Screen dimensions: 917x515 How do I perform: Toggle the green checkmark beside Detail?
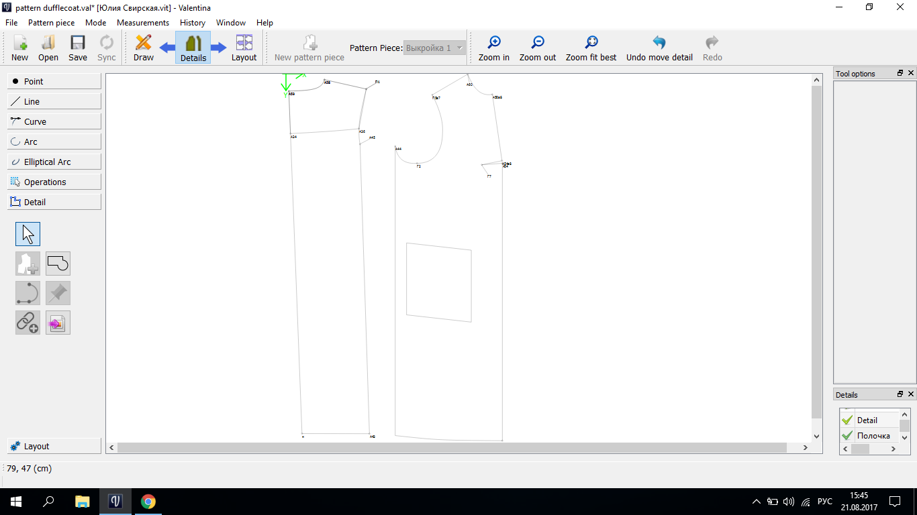click(x=847, y=420)
